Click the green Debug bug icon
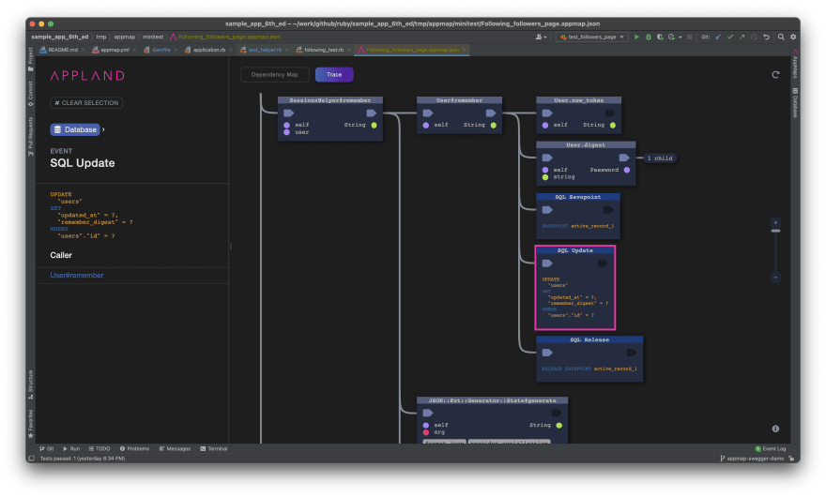826x497 pixels. coord(649,37)
